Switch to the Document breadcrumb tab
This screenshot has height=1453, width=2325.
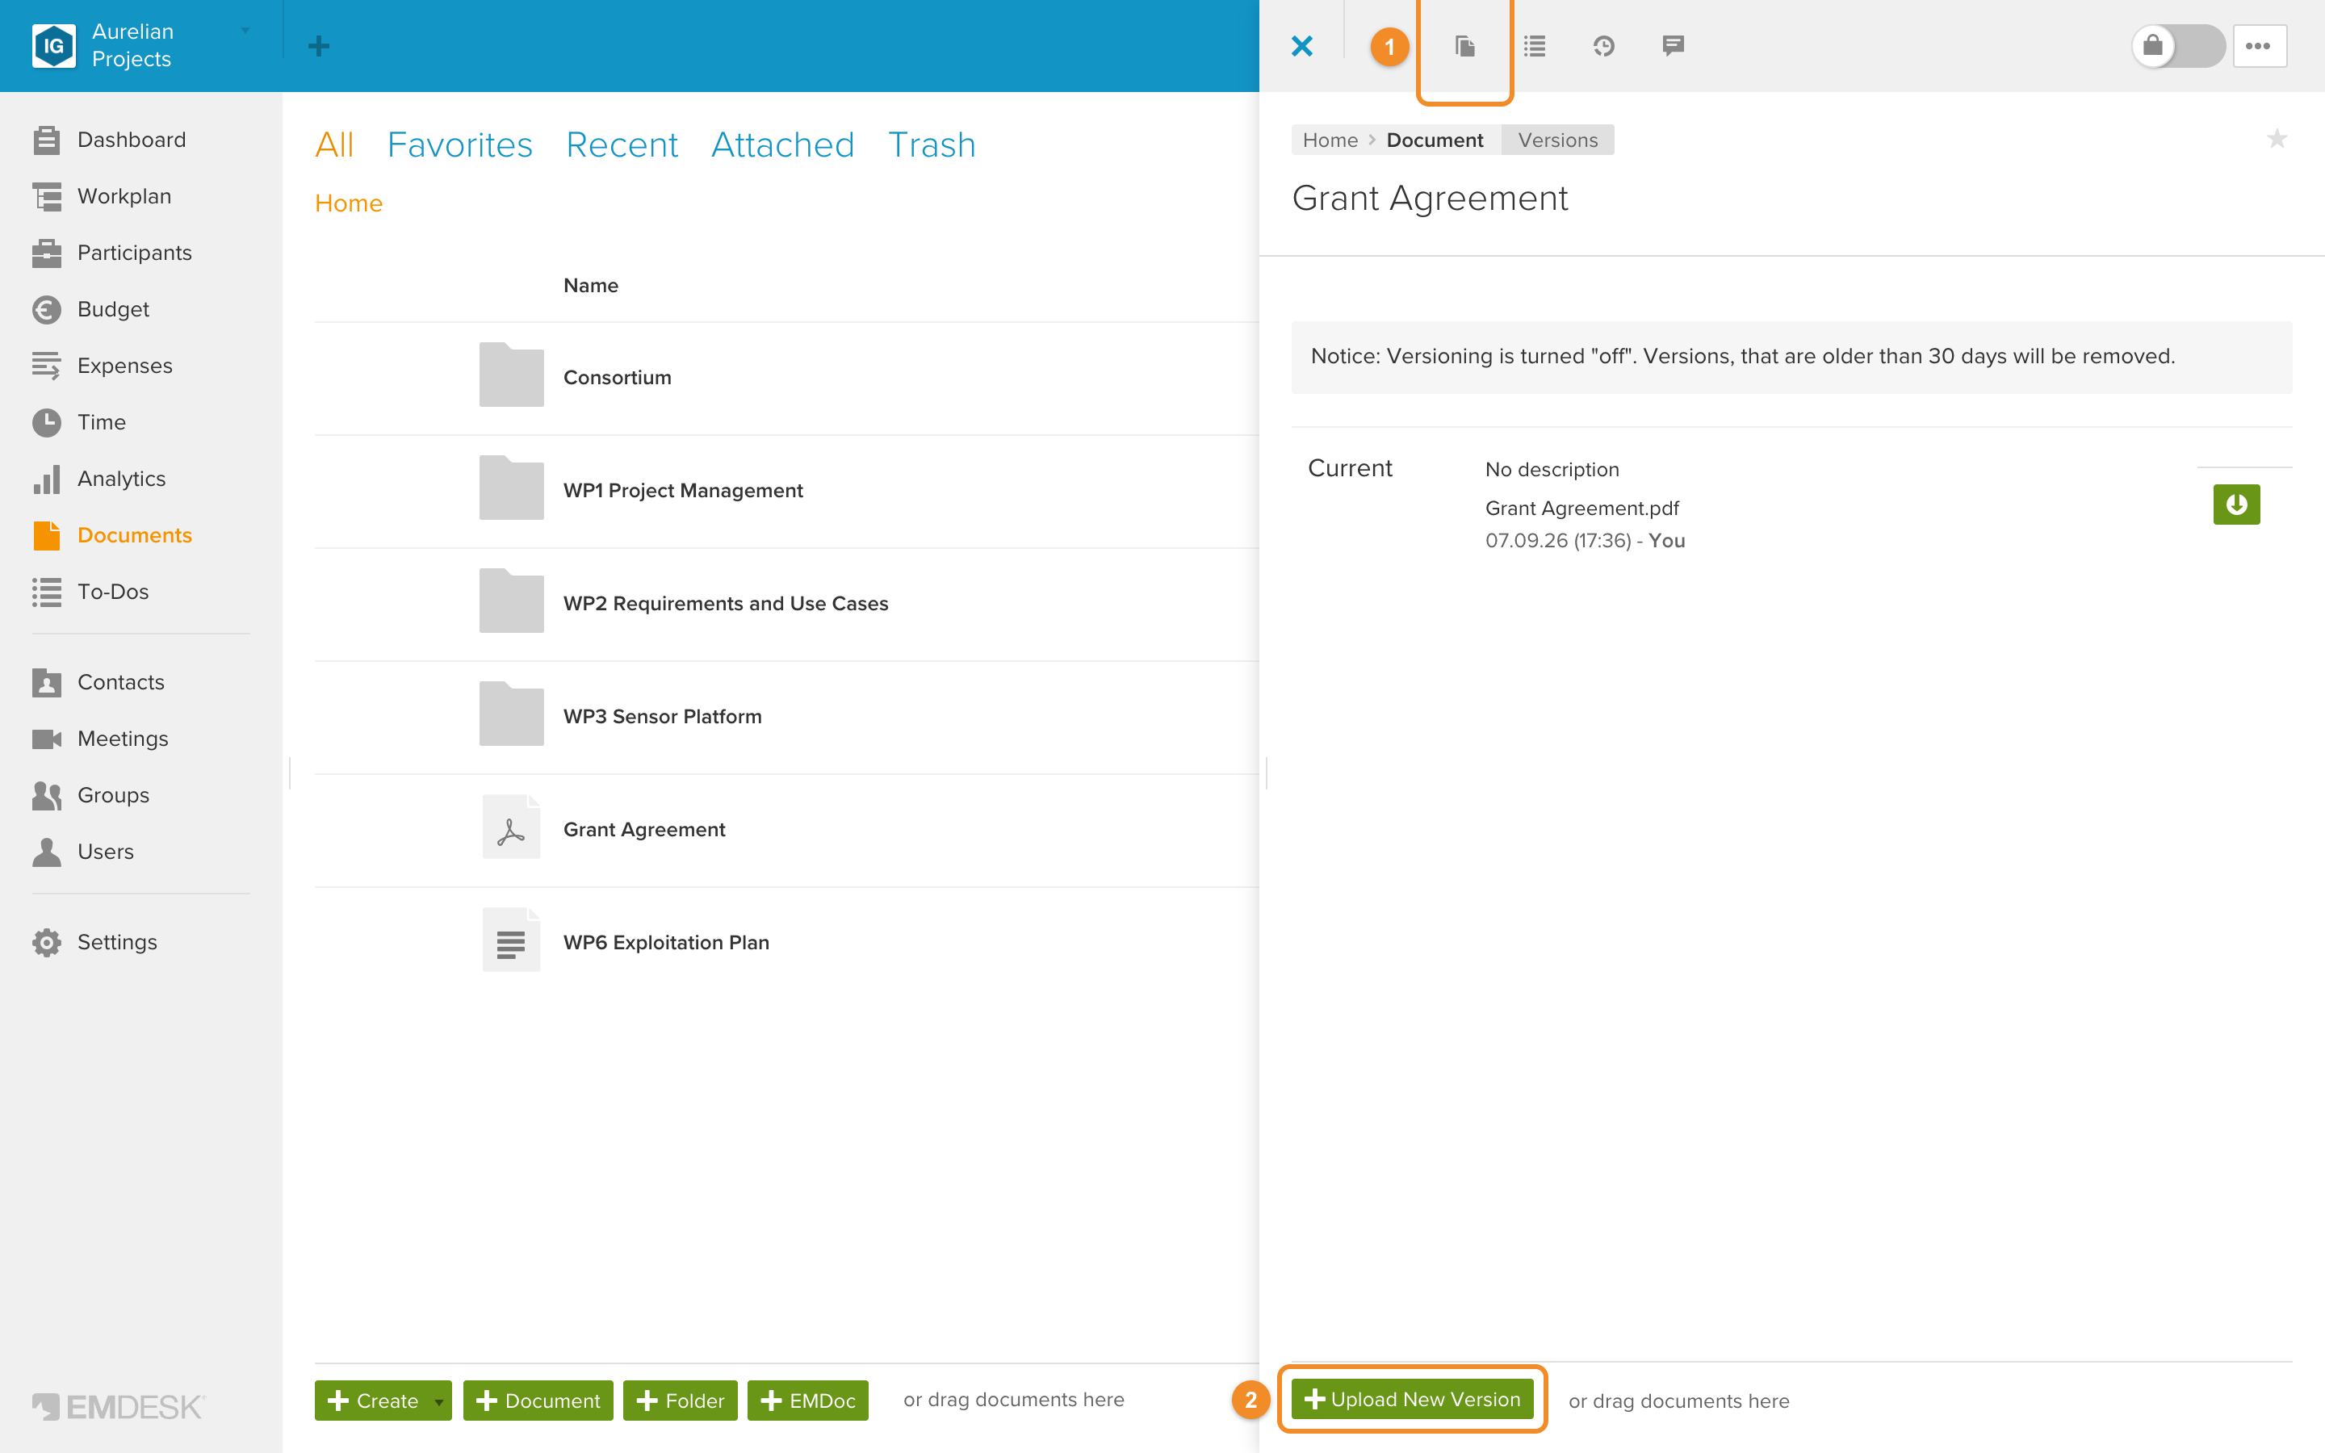pos(1435,140)
